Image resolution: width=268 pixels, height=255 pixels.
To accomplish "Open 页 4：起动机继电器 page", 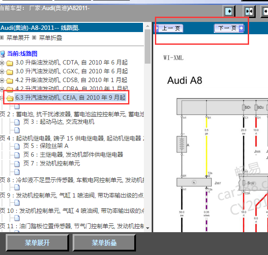I will 72,138.
